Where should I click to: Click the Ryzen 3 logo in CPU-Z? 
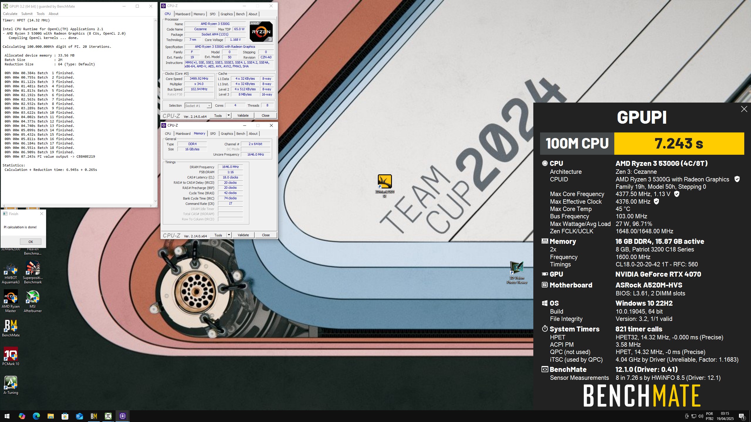coord(261,31)
